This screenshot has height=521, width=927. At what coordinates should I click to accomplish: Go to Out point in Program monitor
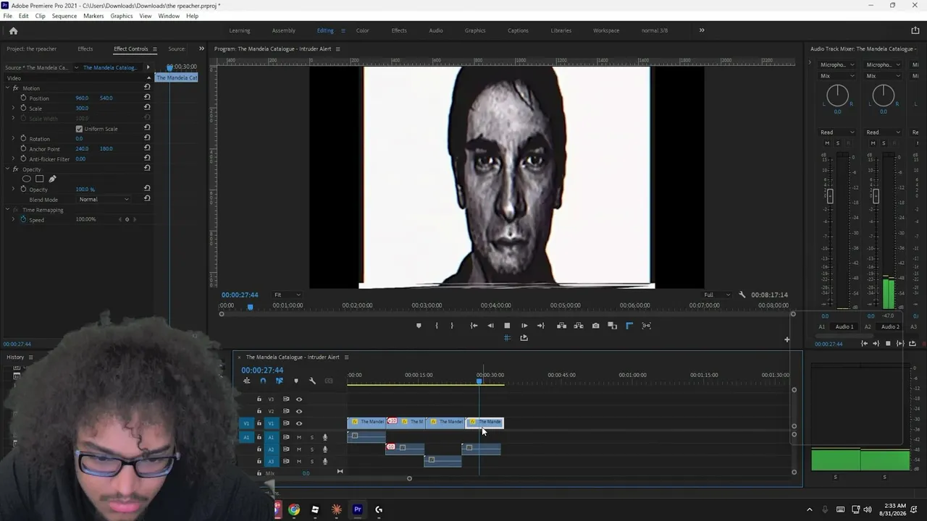[540, 326]
